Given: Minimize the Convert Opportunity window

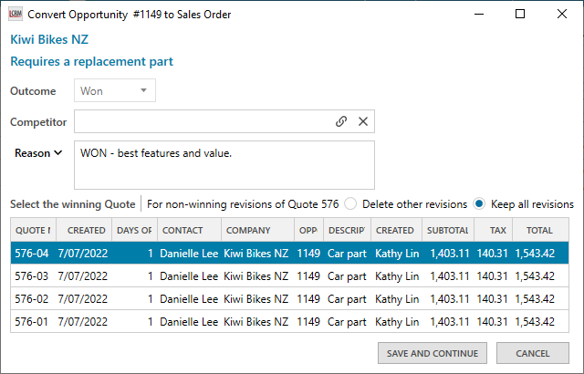Looking at the screenshot, I should (478, 14).
